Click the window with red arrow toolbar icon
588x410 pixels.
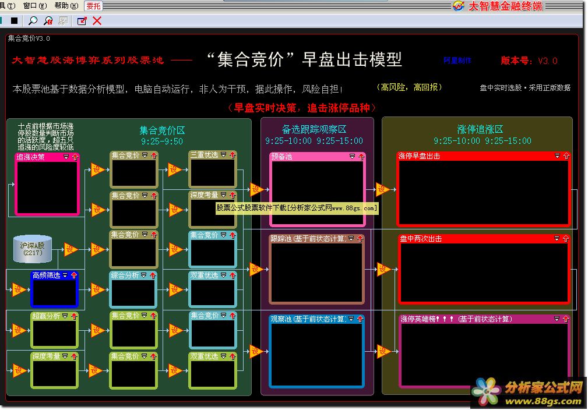point(82,21)
